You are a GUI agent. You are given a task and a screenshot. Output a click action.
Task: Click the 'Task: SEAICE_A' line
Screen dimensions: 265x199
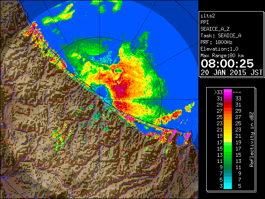pyautogui.click(x=221, y=36)
